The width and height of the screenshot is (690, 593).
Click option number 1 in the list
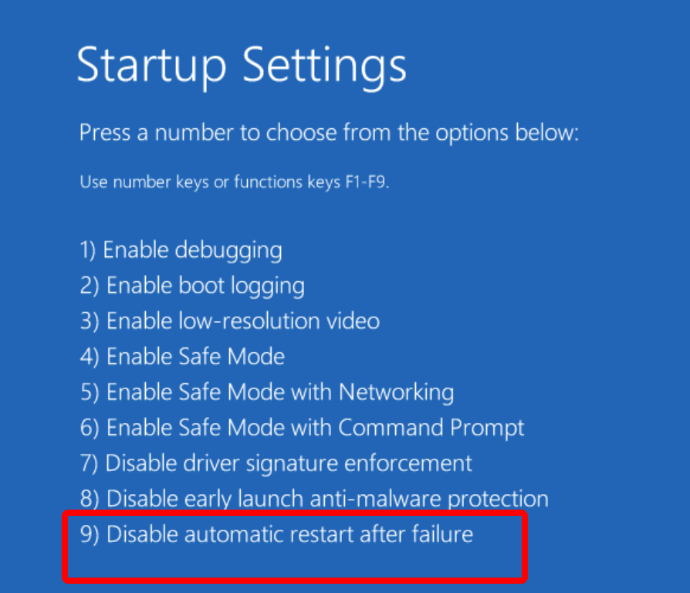(180, 249)
